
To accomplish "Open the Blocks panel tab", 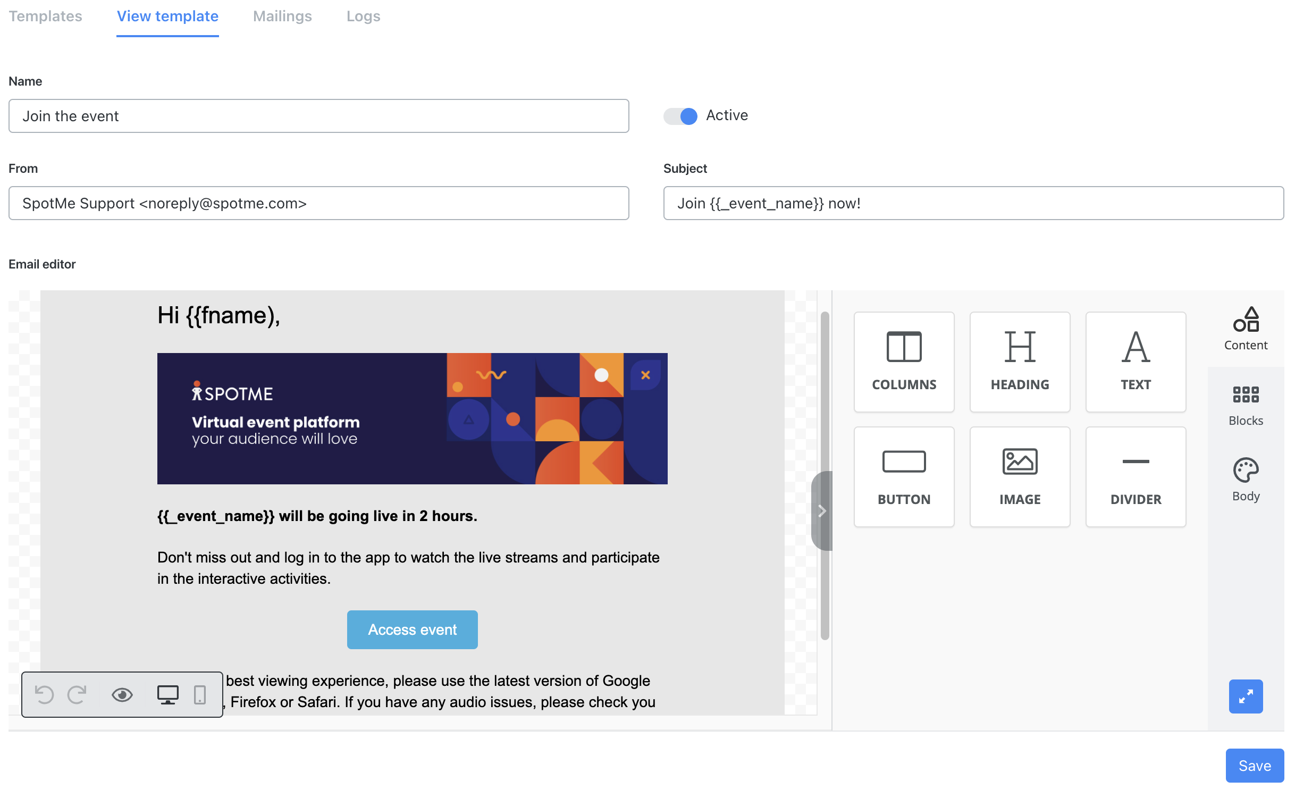I will (1246, 405).
